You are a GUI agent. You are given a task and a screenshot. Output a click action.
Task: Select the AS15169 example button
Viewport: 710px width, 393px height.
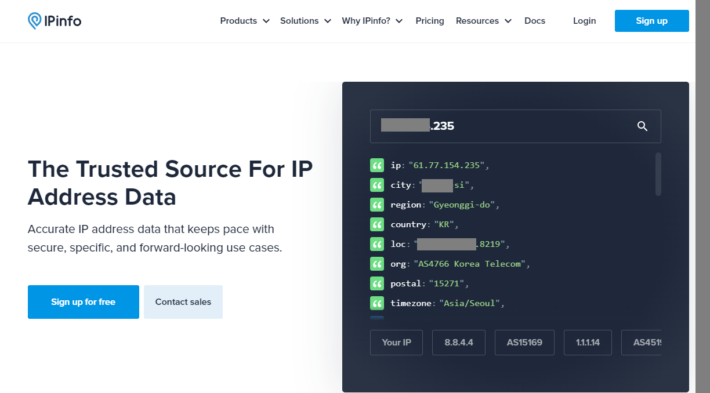pos(524,343)
